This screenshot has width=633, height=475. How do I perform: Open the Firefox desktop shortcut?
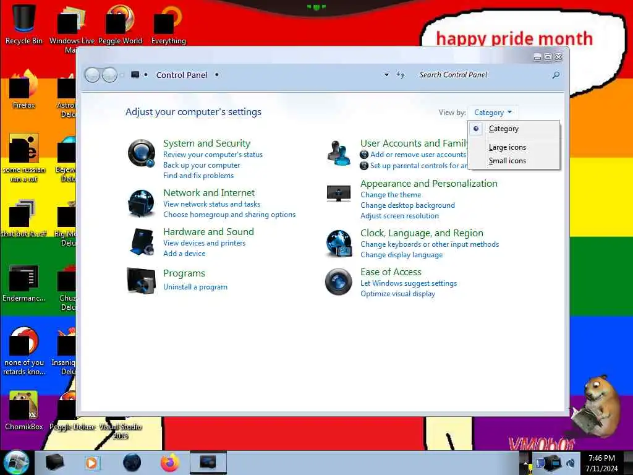(24, 89)
